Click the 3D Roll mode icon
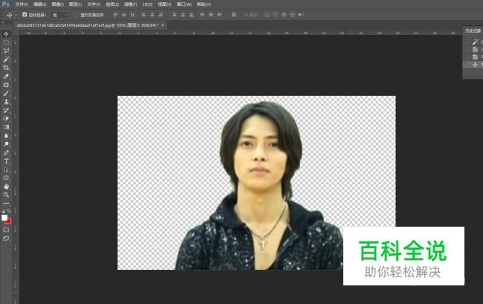483x304 pixels. tap(276, 14)
